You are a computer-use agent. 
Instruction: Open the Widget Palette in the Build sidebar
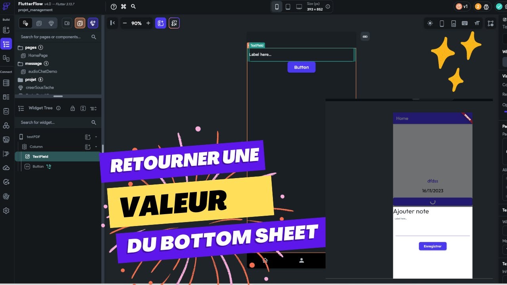tap(6, 30)
